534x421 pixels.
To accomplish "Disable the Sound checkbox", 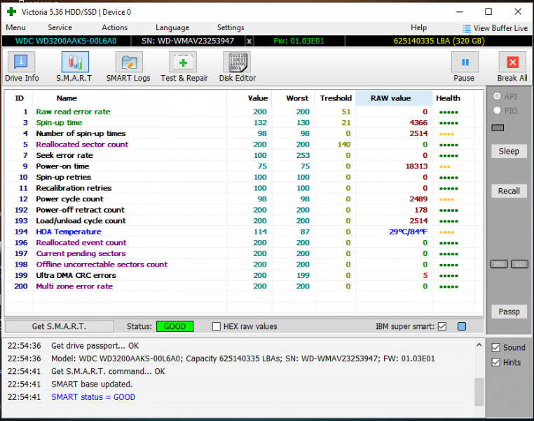I will pyautogui.click(x=496, y=347).
